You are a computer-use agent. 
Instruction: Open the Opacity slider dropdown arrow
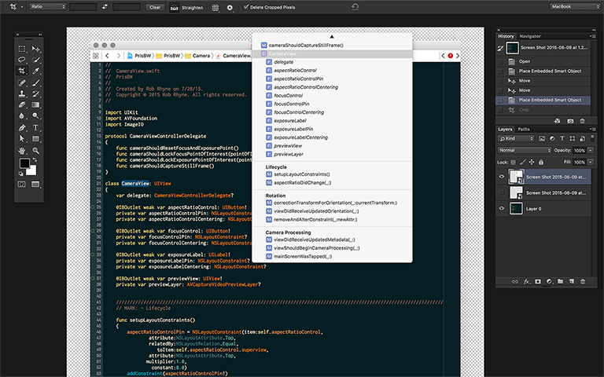(591, 151)
